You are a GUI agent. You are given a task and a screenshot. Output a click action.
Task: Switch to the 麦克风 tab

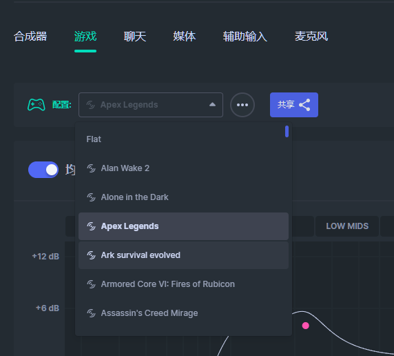pos(311,37)
